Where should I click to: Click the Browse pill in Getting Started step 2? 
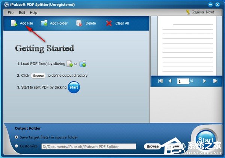(x=38, y=76)
